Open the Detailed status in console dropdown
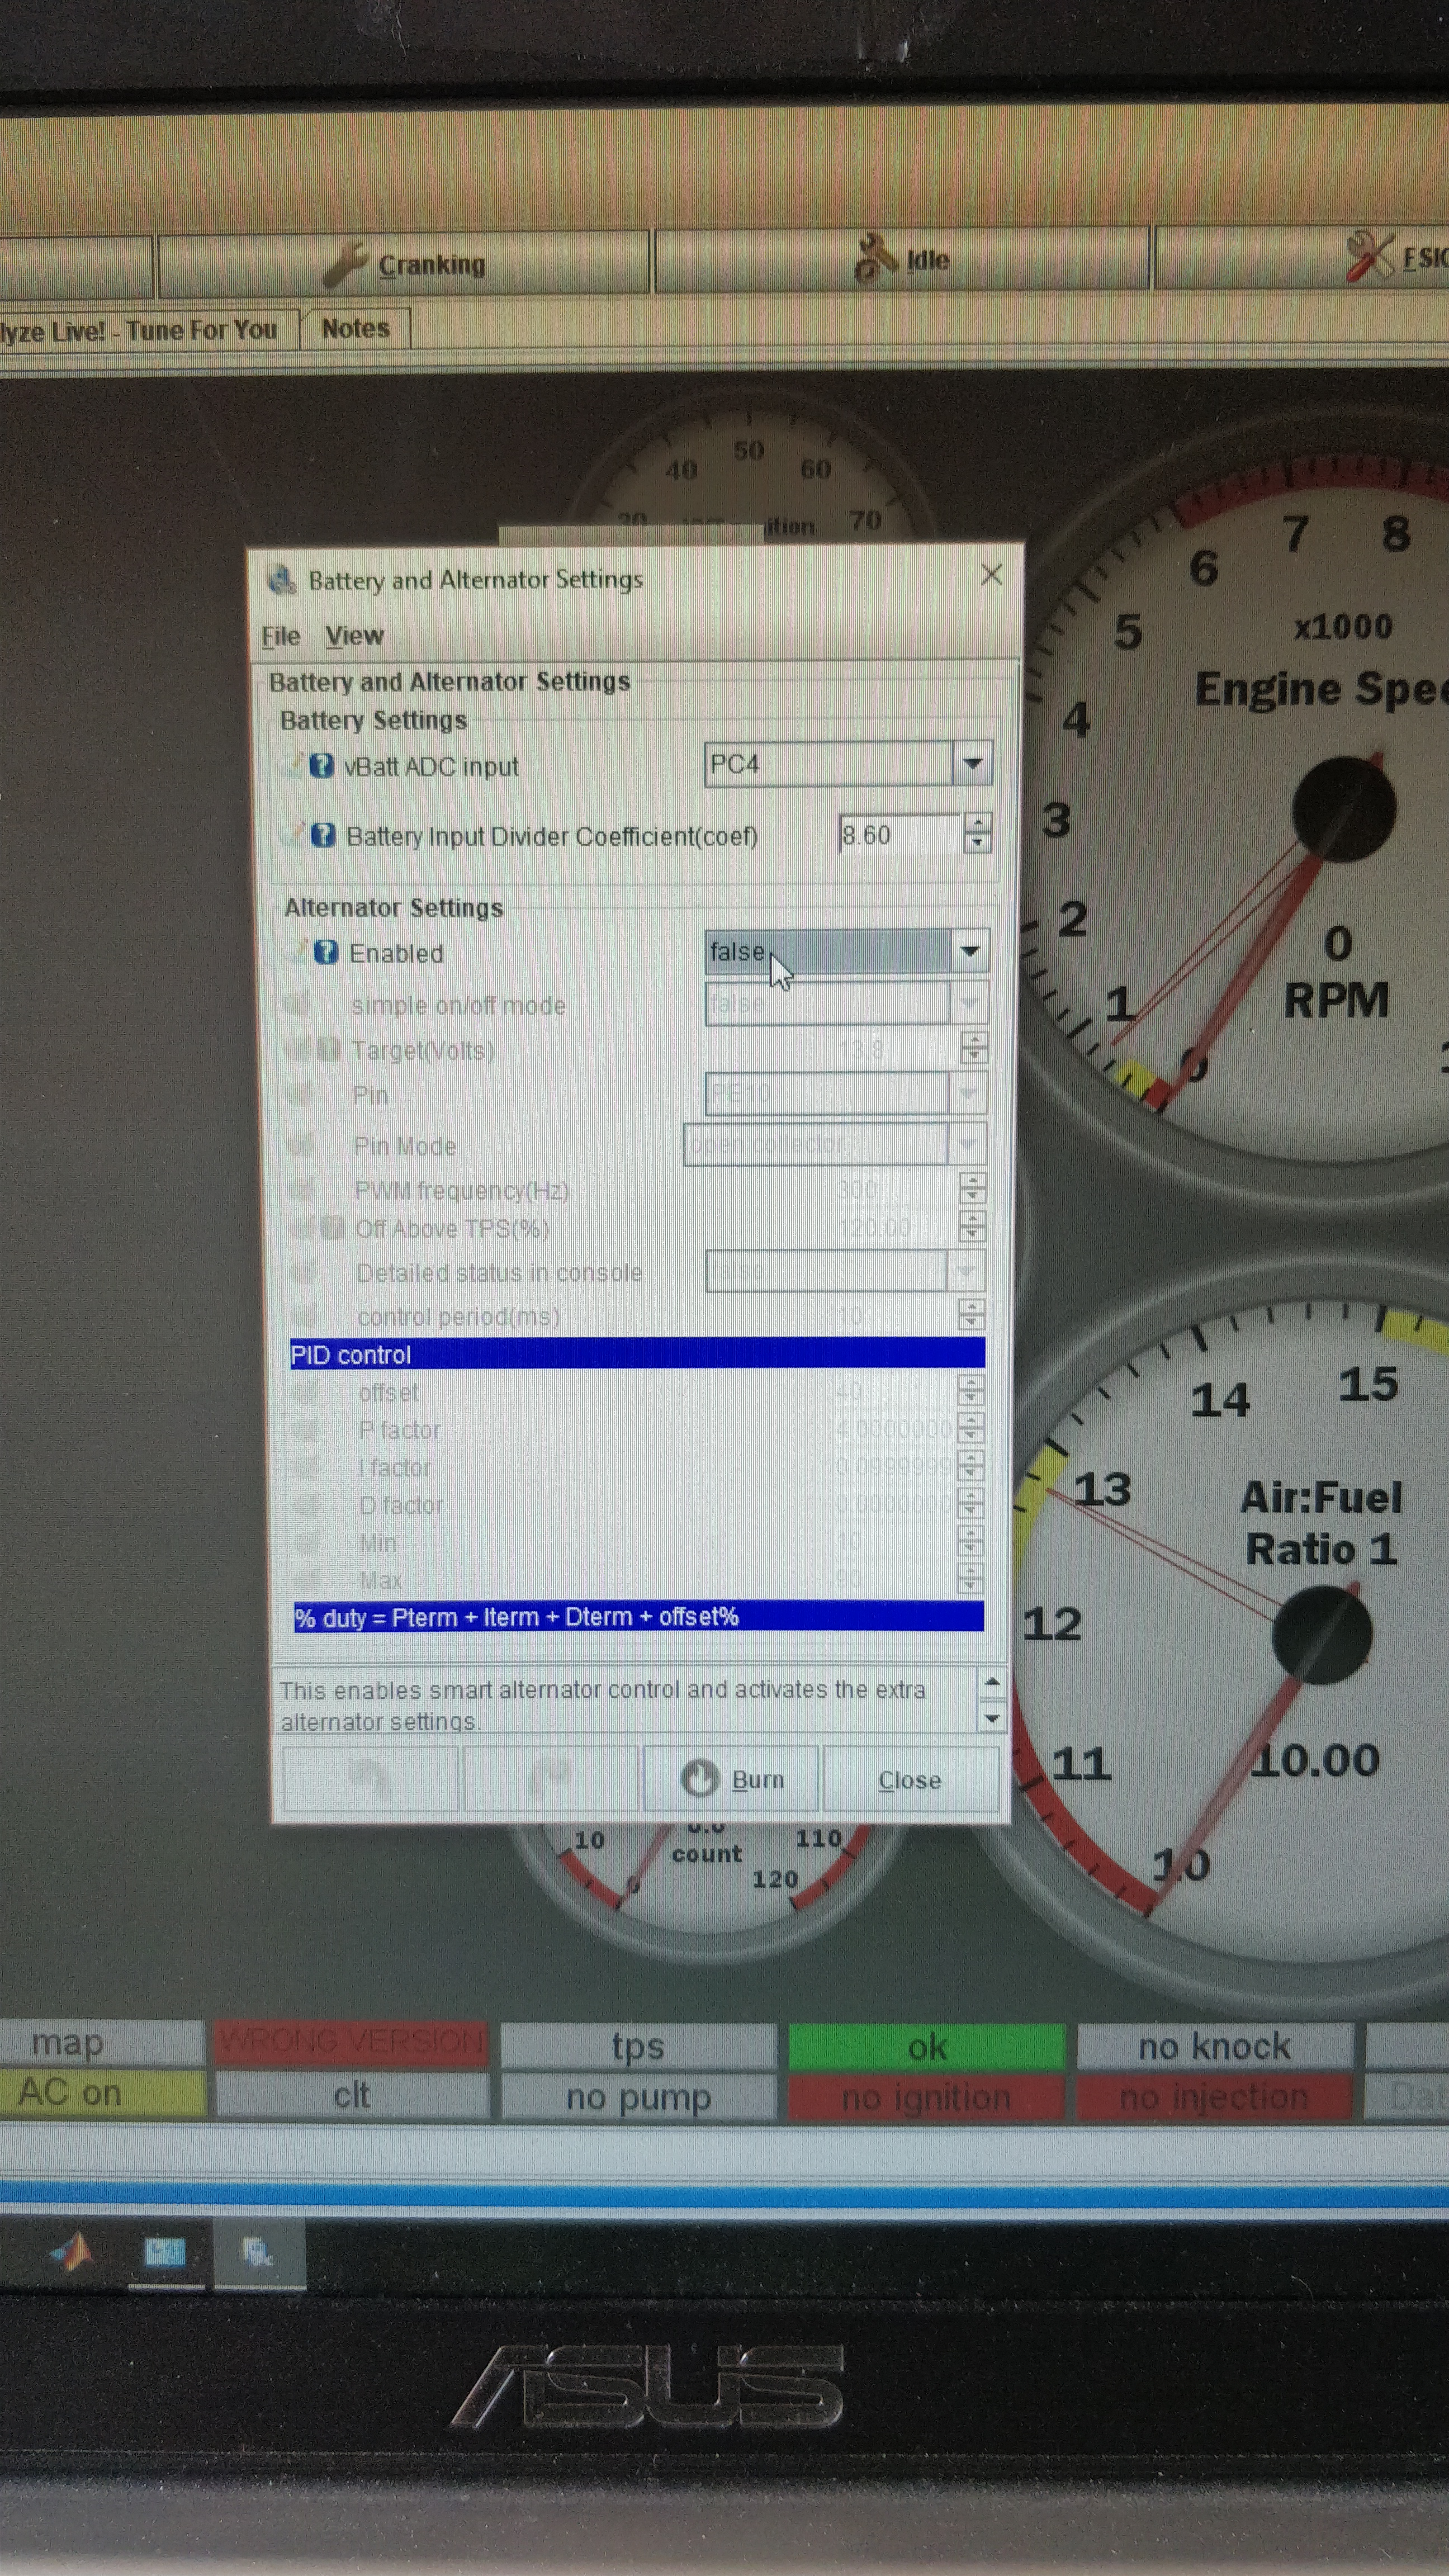Viewport: 1449px width, 2576px height. click(x=965, y=1270)
